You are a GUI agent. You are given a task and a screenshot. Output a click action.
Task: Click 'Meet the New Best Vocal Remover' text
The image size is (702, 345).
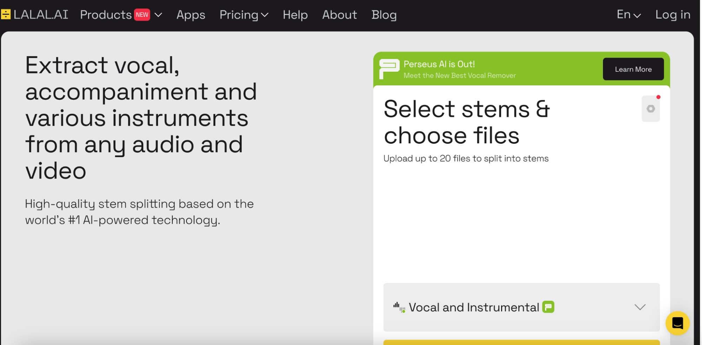coord(460,76)
